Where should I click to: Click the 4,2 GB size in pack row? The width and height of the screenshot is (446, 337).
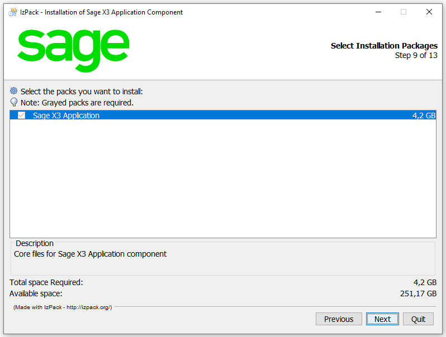(424, 115)
